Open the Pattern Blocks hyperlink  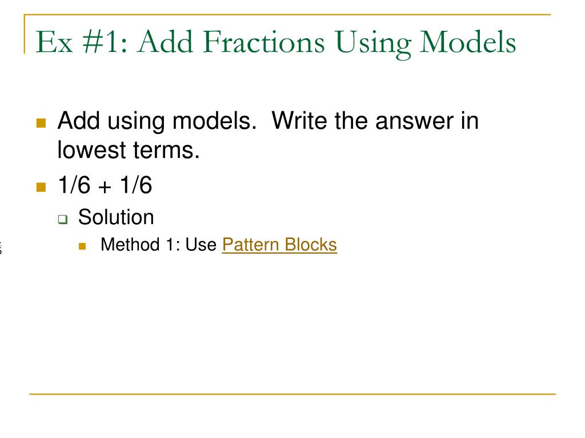[x=279, y=245]
